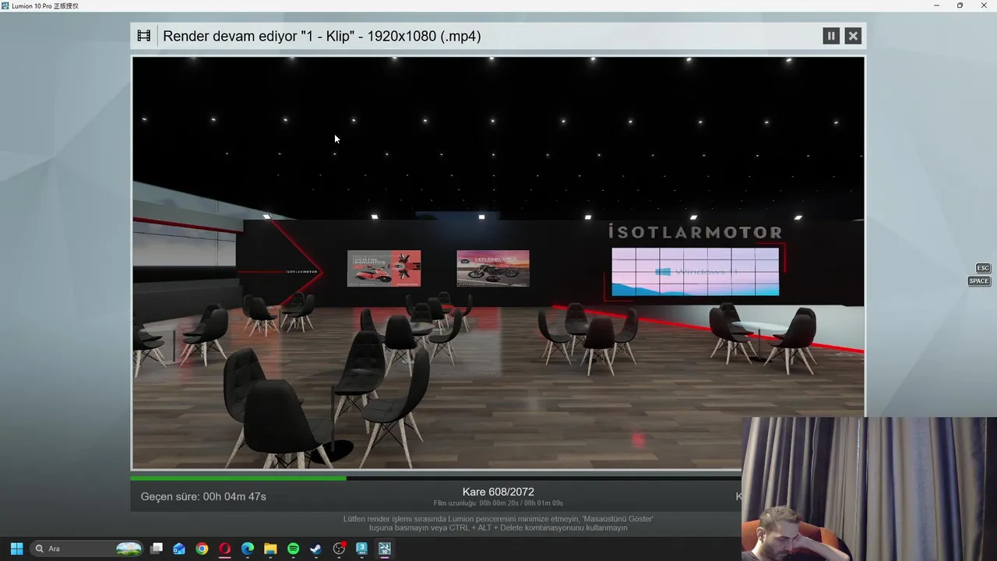Click the 'Geçen süre: 00h 04m 47s' text
The width and height of the screenshot is (997, 561).
pos(203,496)
